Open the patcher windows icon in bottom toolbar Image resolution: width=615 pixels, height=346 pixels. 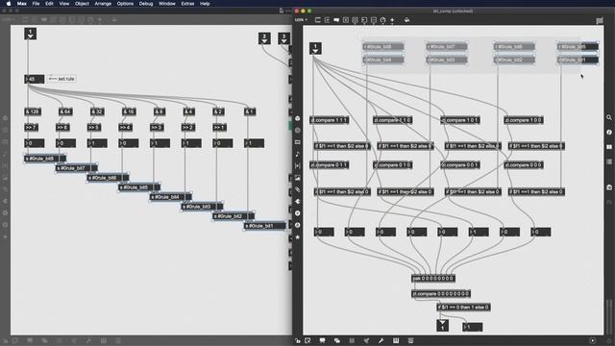(337, 340)
